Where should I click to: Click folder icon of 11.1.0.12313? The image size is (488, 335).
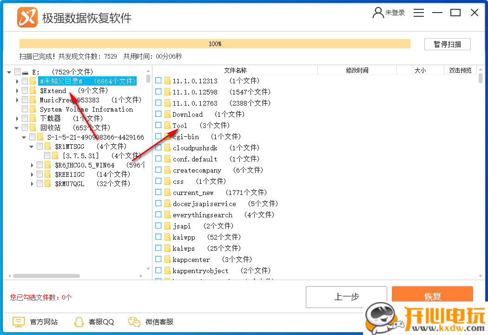click(167, 80)
